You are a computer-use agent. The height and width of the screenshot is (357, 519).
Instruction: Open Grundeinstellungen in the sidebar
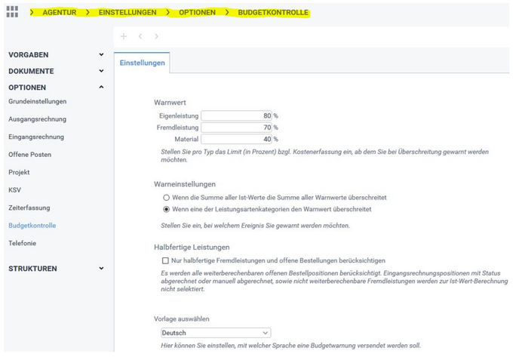coord(37,101)
